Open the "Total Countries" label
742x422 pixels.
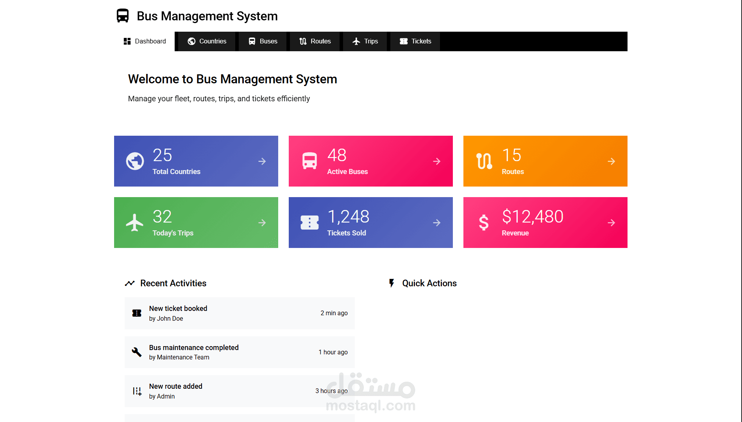click(176, 172)
